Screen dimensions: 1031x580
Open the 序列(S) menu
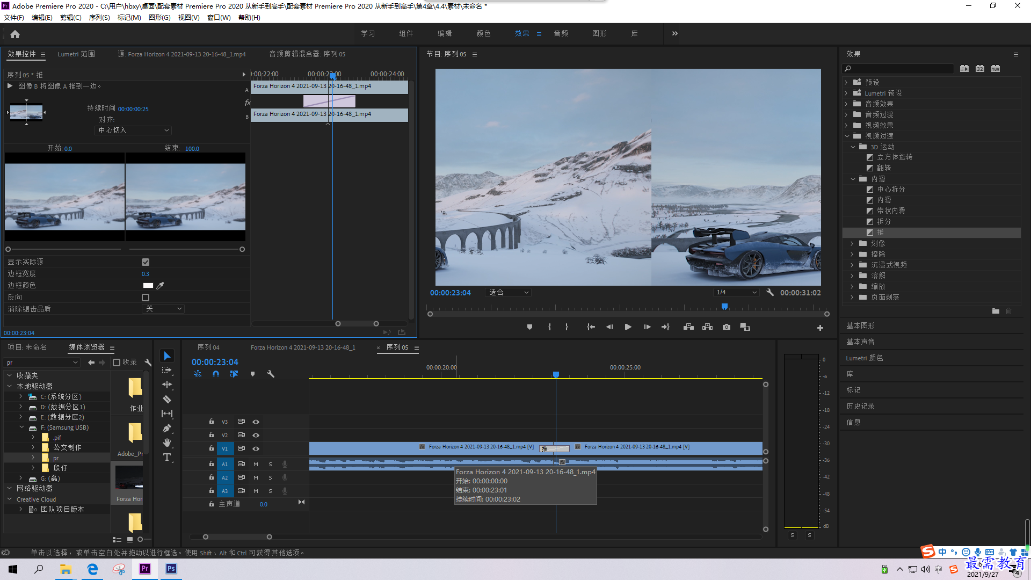click(99, 17)
